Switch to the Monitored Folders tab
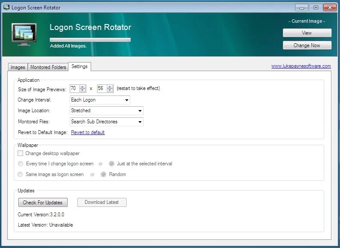Viewport: 340px width, 248px height. point(48,67)
